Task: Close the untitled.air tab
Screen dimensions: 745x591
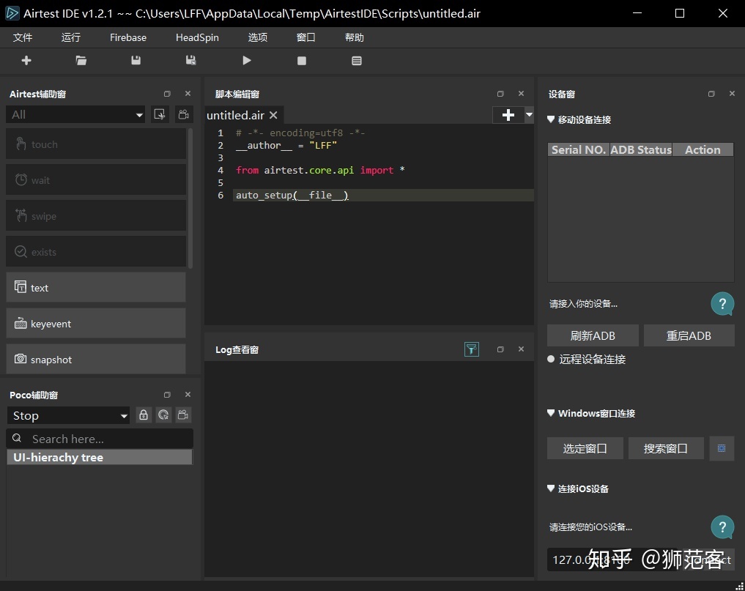Action: click(x=274, y=115)
